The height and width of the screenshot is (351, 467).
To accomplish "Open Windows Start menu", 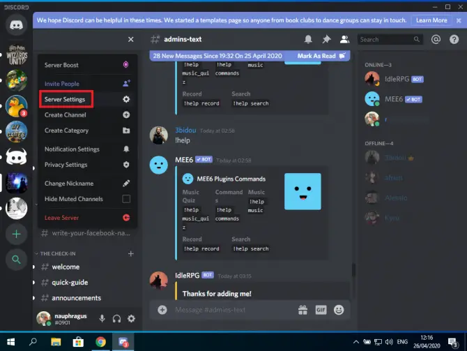I will pos(11,342).
